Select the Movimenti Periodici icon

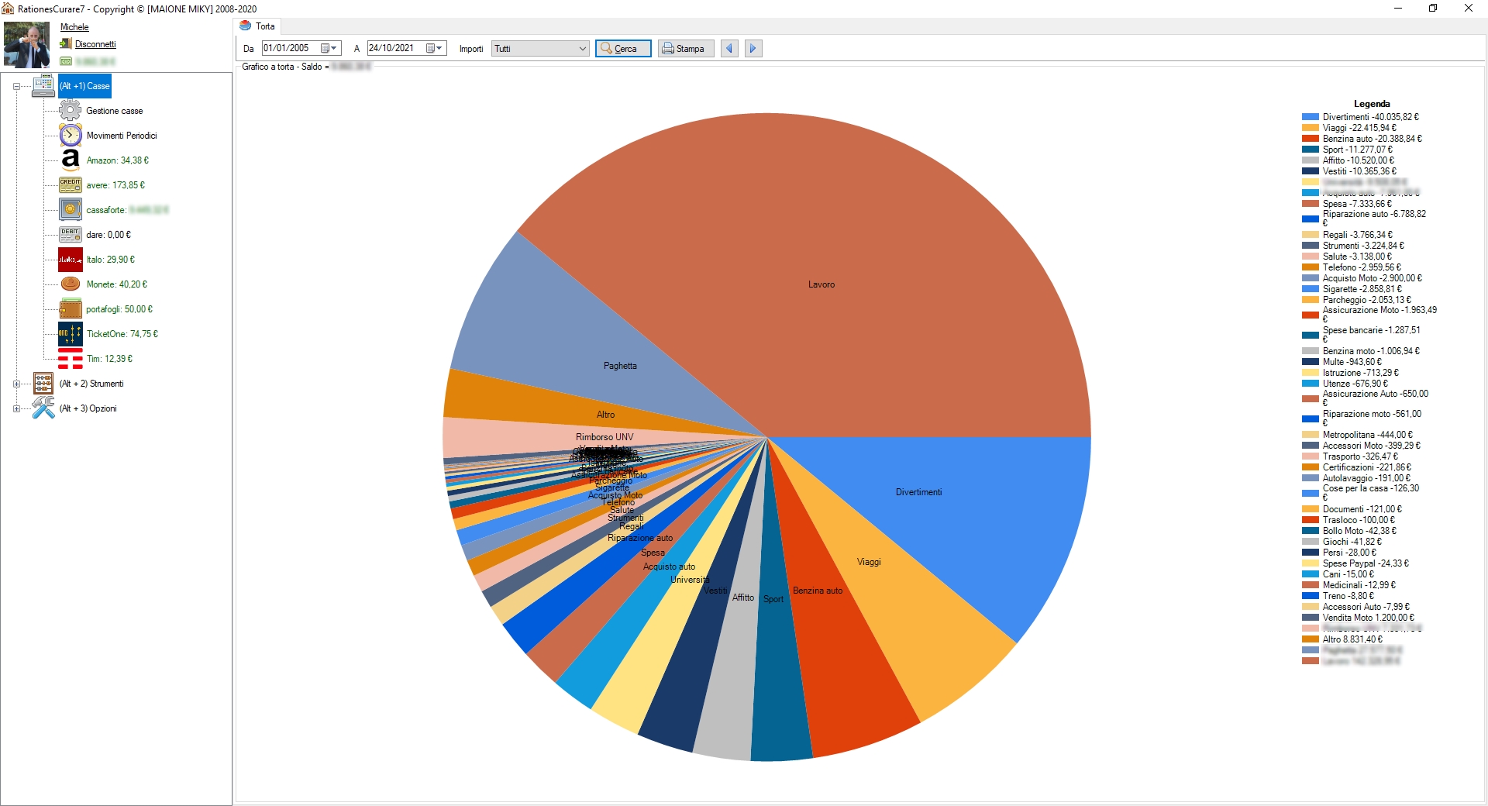coord(70,135)
